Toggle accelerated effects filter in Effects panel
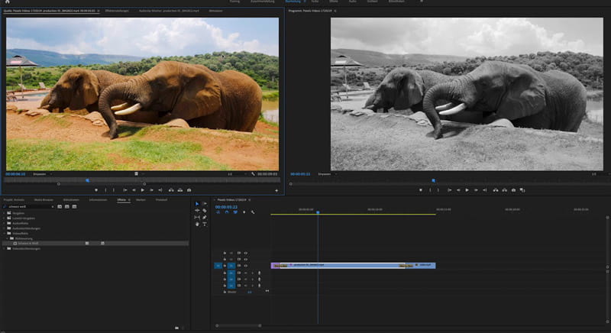611x333 pixels. tap(60, 206)
